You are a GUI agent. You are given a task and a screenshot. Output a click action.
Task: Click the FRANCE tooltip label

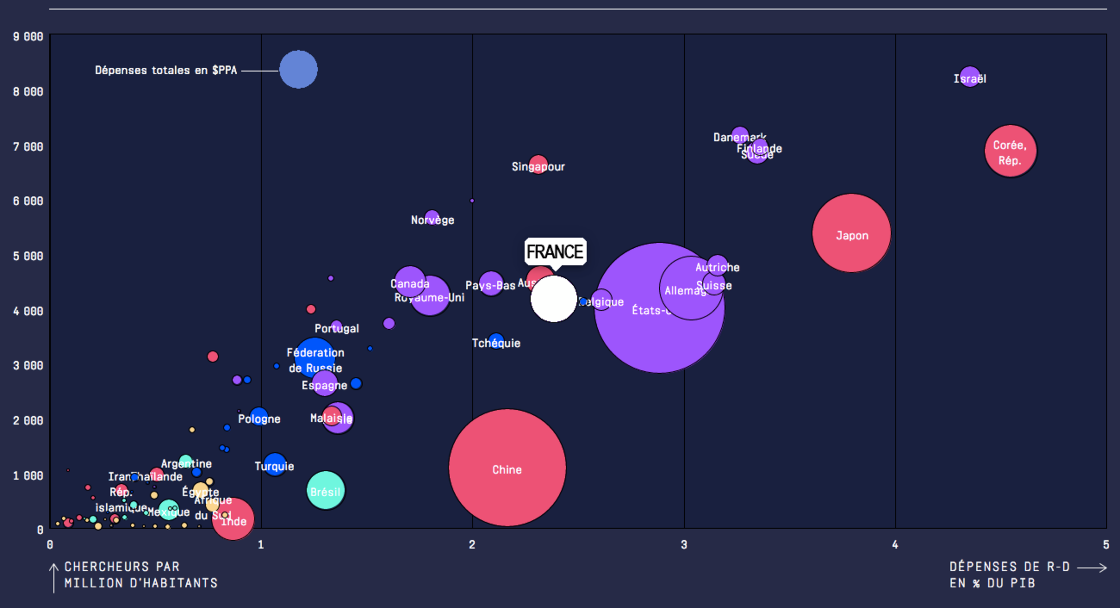(x=555, y=251)
